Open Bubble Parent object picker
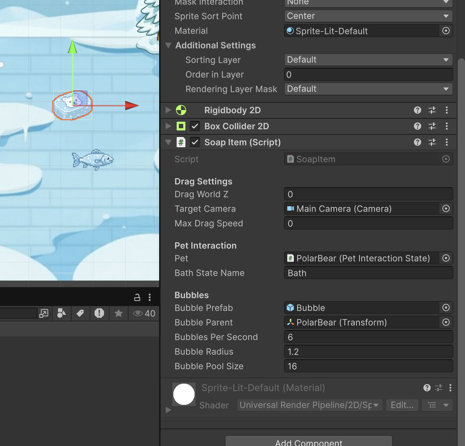 (446, 322)
